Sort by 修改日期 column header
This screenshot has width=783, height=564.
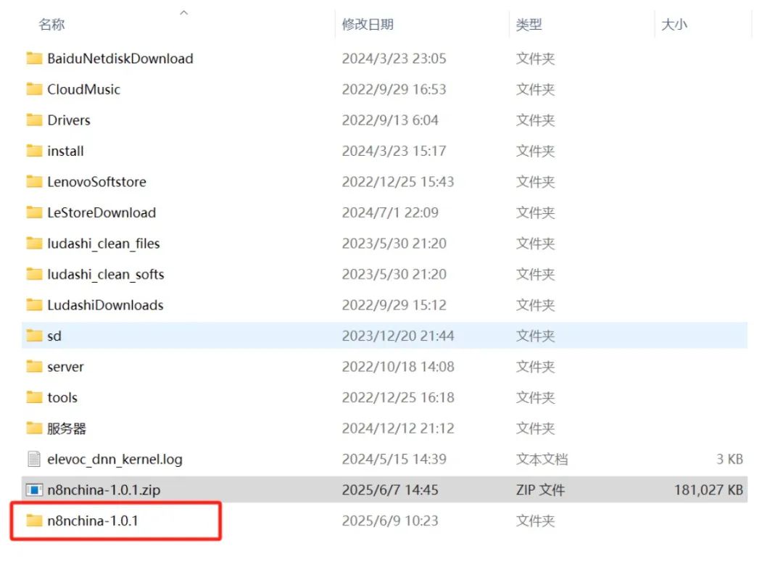[368, 25]
